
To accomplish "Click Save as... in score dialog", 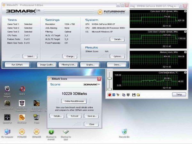I will click(x=92, y=116).
